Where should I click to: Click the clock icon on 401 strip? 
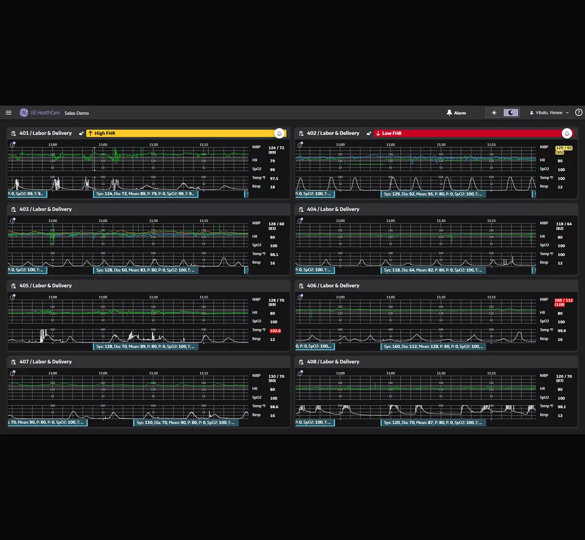[x=13, y=144]
